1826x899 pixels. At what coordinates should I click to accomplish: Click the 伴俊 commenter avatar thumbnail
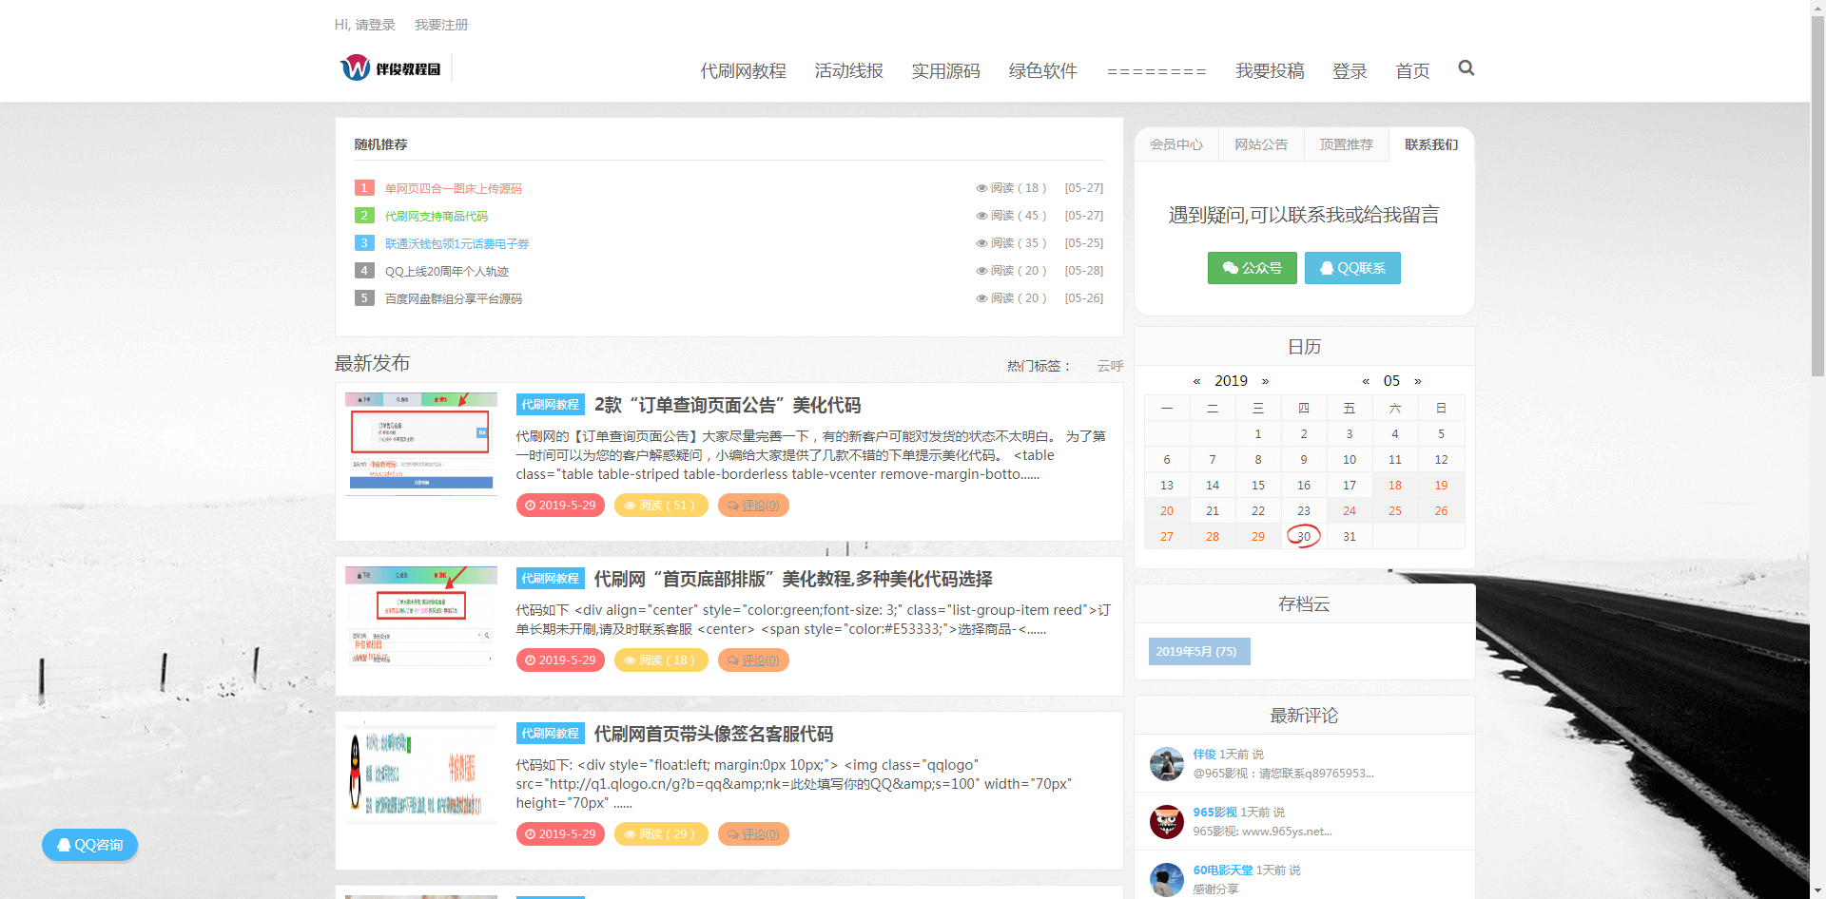(1166, 764)
